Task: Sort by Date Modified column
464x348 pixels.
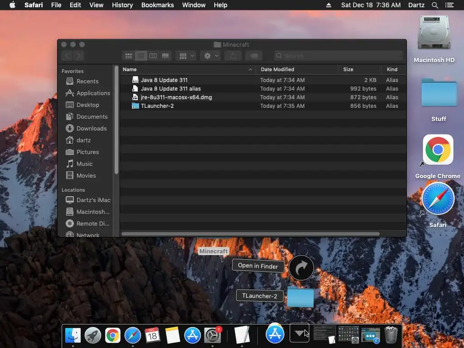Action: (297, 69)
